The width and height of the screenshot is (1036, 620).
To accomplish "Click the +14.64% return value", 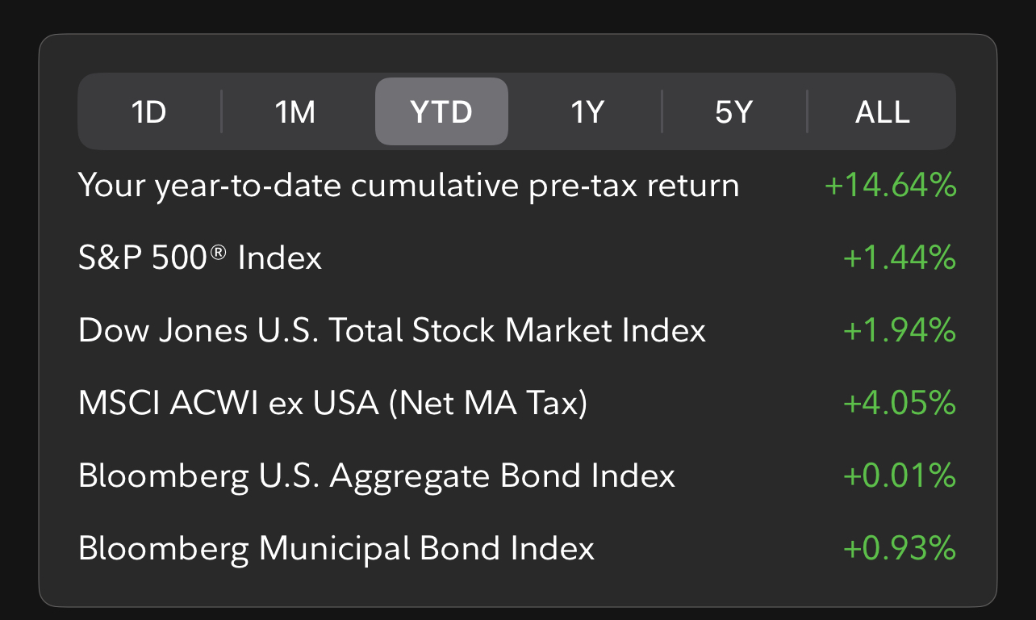I will click(x=890, y=186).
